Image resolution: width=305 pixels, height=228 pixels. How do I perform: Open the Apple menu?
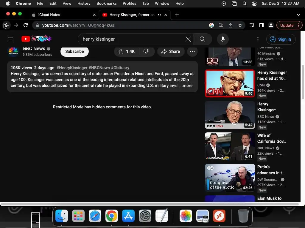click(8, 4)
